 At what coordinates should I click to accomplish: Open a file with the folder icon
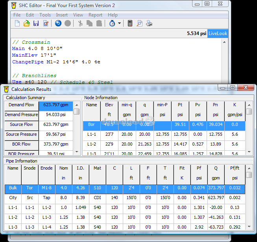pyautogui.click(x=26, y=24)
